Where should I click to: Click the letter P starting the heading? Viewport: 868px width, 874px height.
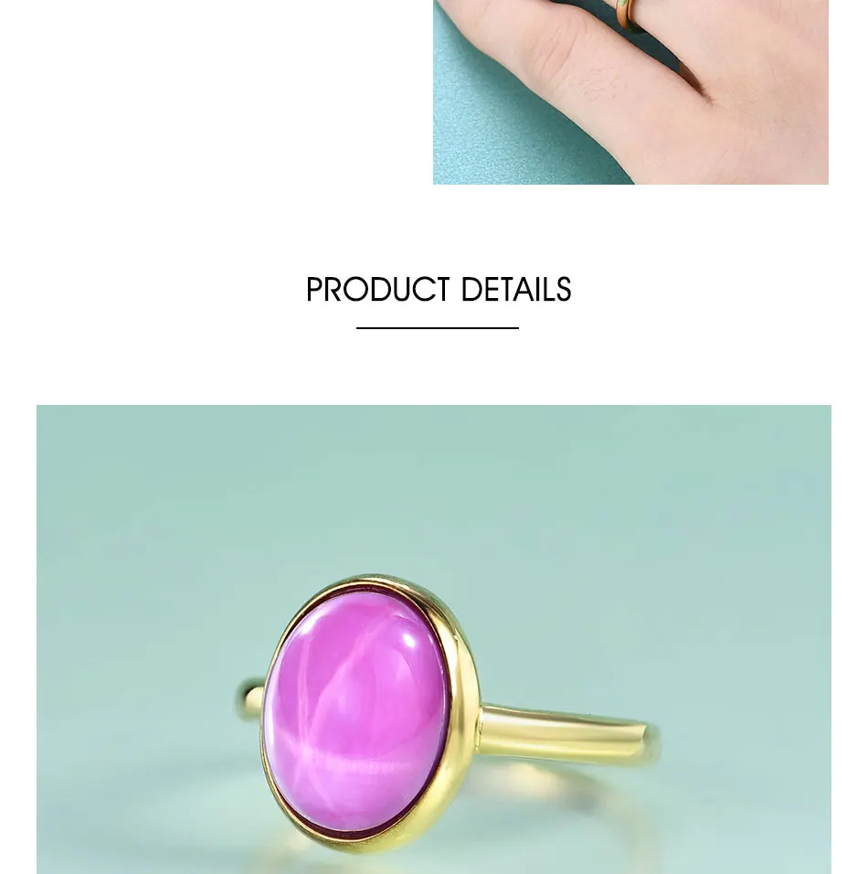(315, 289)
